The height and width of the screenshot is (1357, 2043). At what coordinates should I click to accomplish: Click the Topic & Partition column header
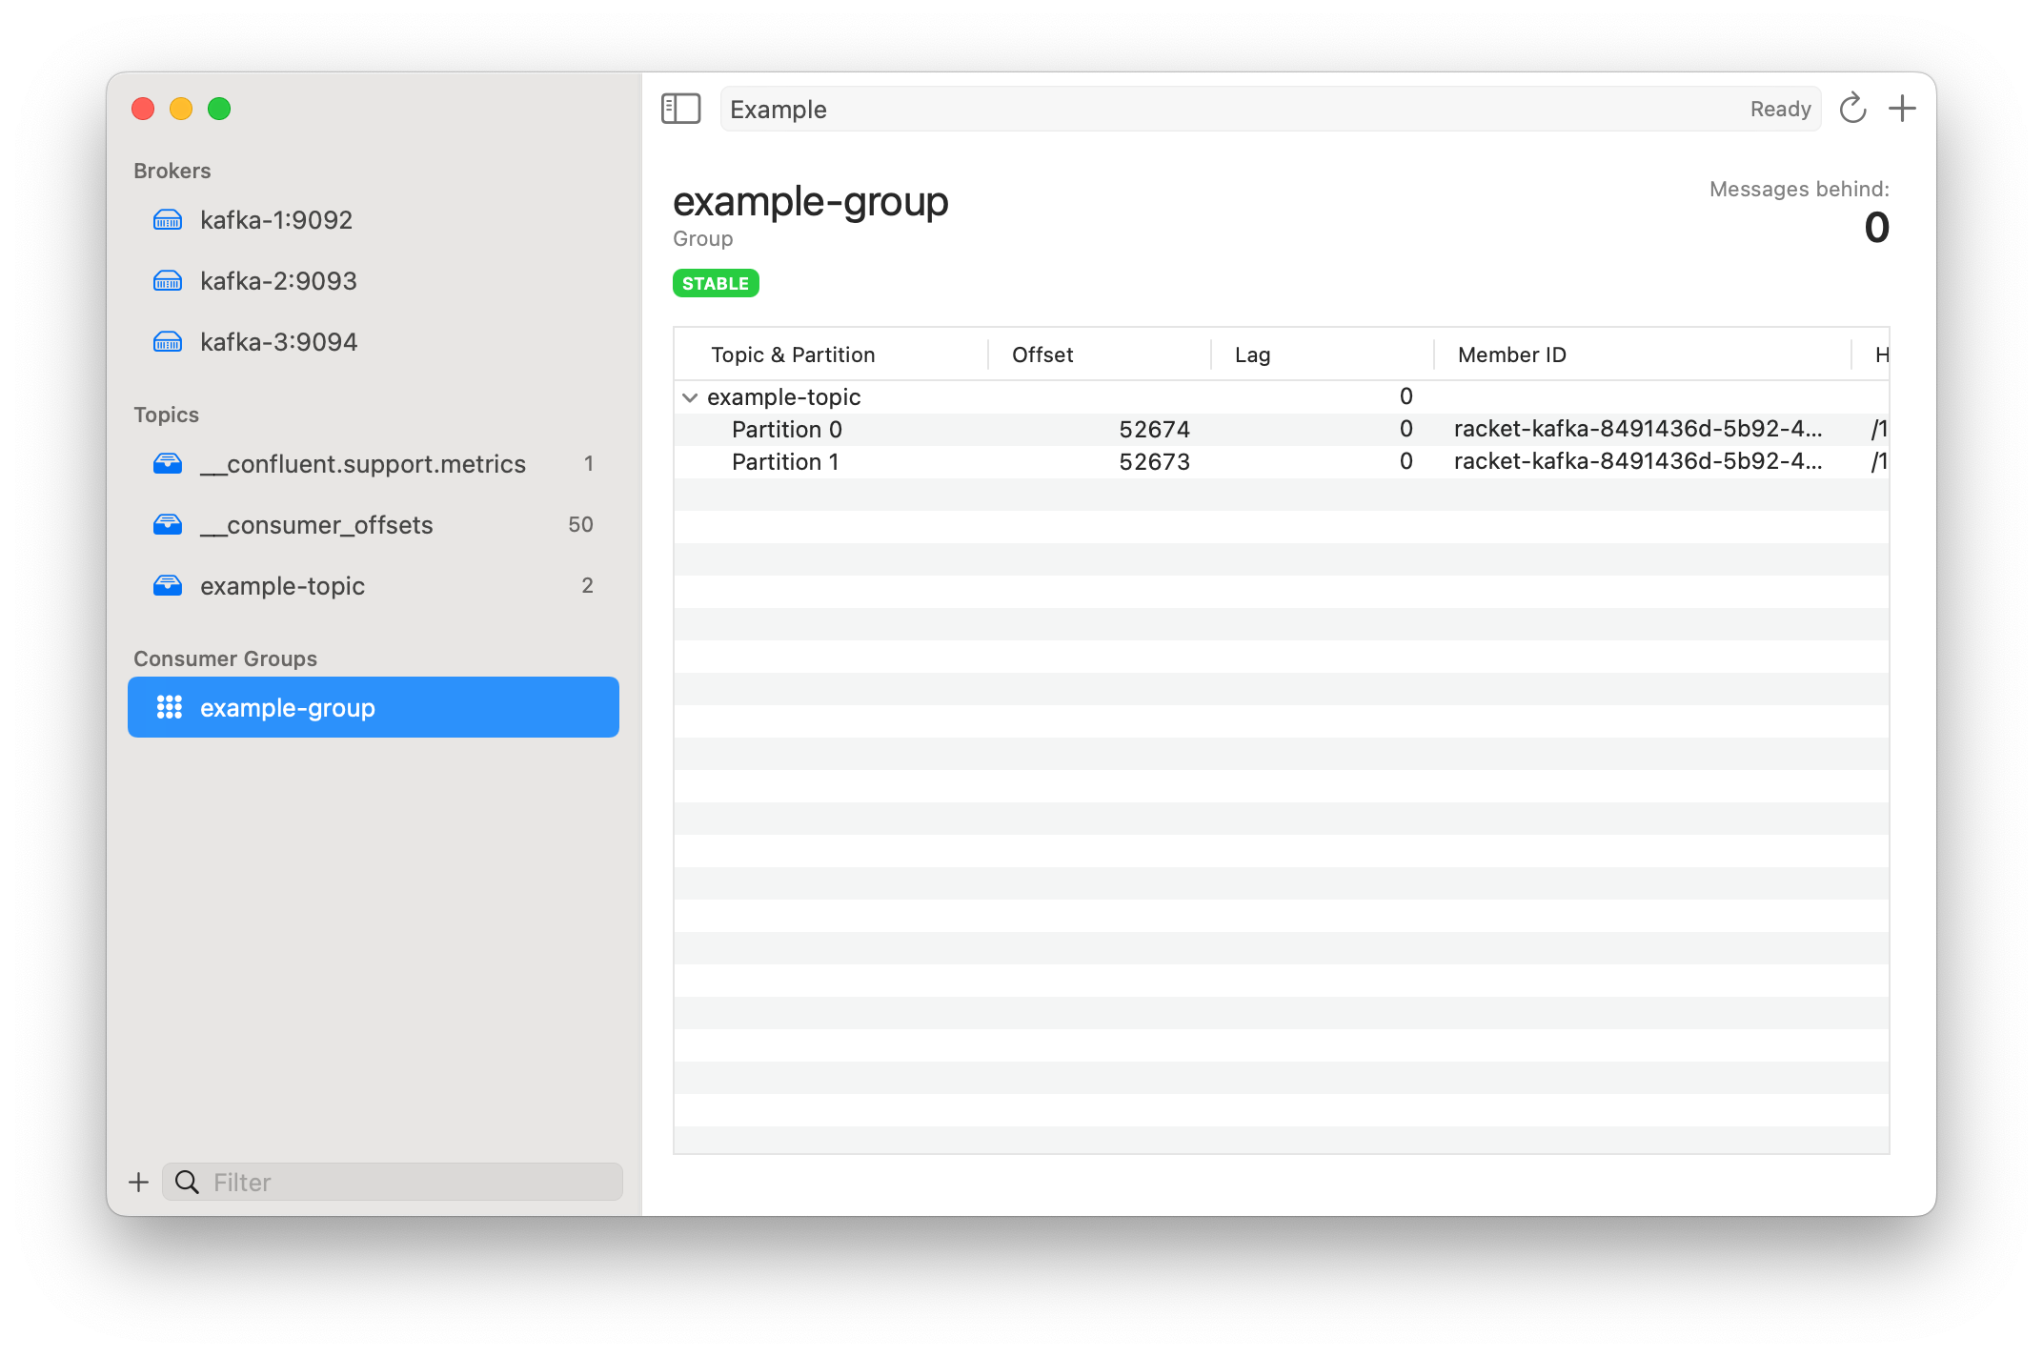point(830,354)
